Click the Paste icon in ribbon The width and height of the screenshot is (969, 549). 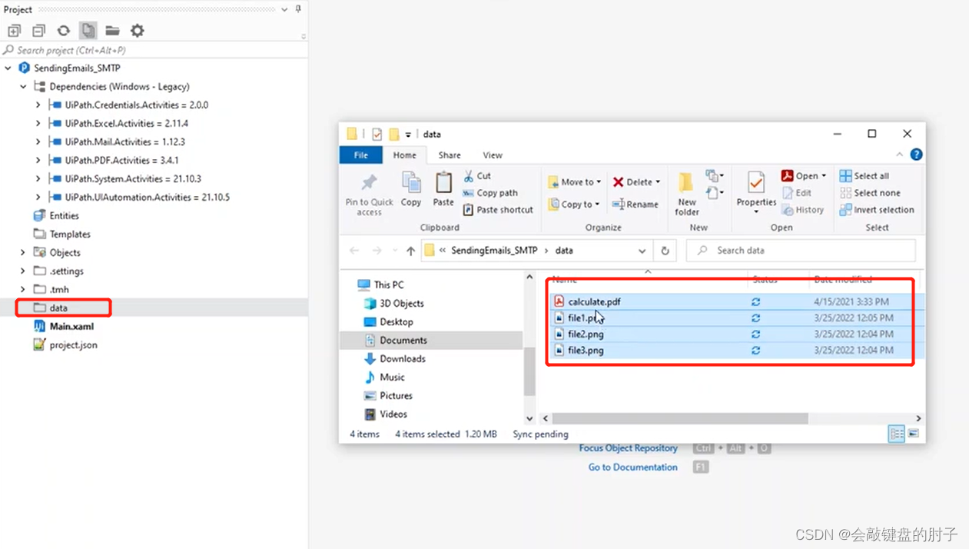point(443,189)
